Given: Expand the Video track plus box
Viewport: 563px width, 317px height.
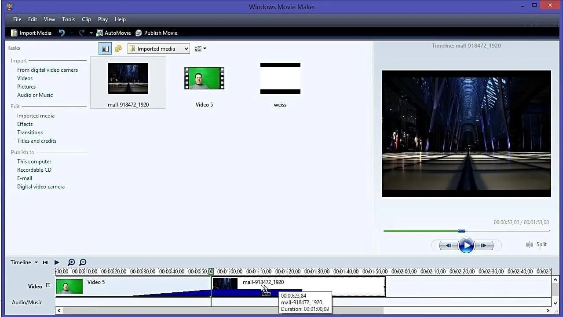Looking at the screenshot, I should [48, 285].
